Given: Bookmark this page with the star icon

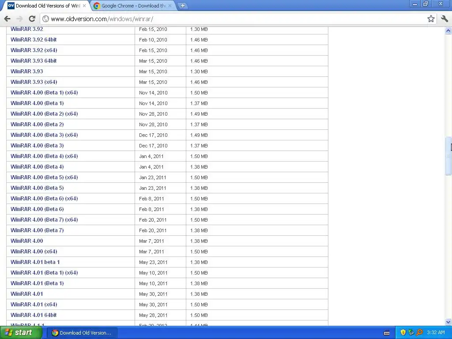Looking at the screenshot, I should coord(431,19).
